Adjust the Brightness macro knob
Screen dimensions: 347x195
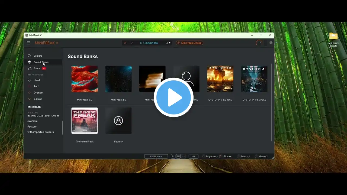(203, 157)
